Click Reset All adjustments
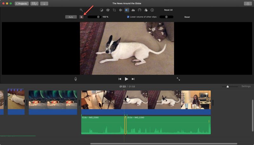This screenshot has width=254, height=145. [168, 10]
